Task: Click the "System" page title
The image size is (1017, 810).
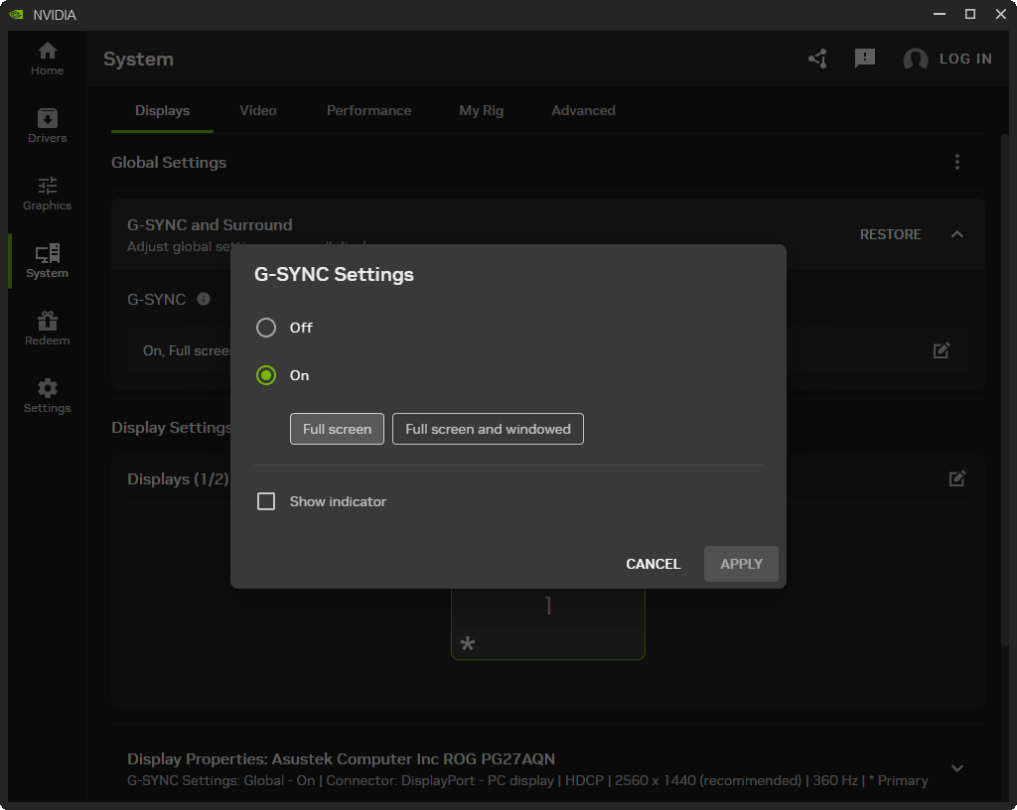Action: [138, 59]
